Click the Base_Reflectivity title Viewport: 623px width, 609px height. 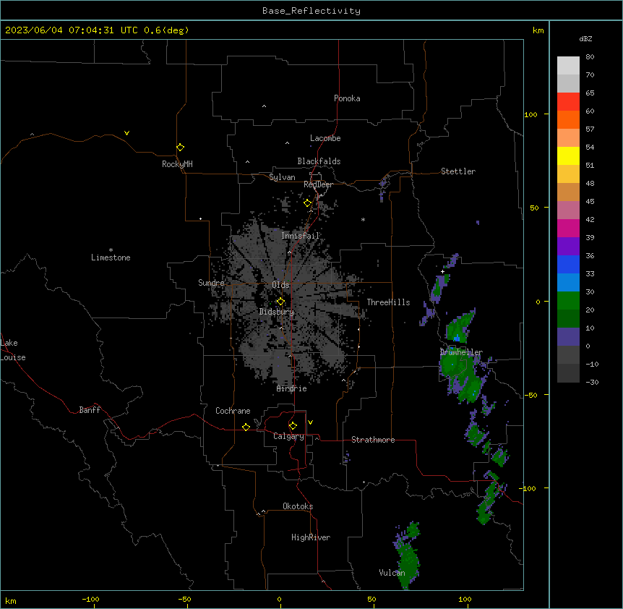[311, 11]
